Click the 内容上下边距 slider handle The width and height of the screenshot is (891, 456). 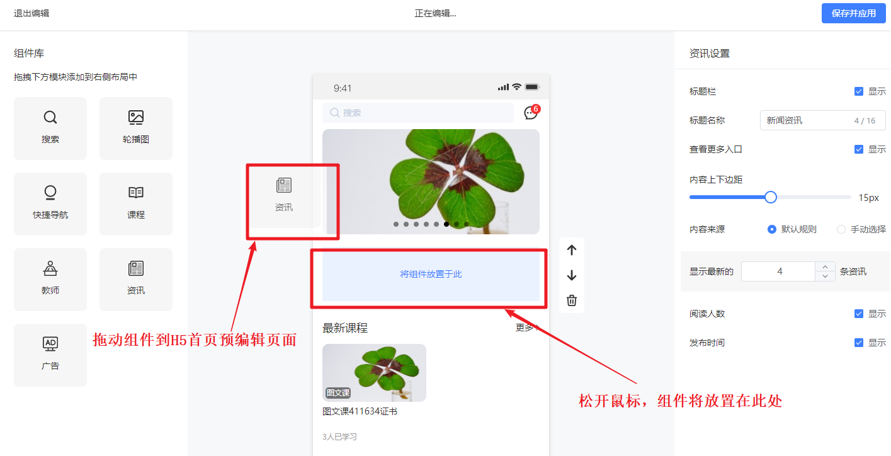click(771, 197)
